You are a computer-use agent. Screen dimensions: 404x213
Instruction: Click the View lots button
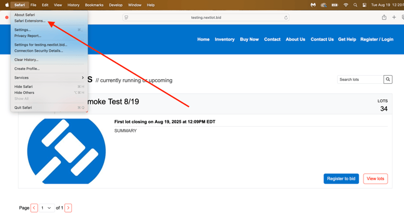point(375,178)
